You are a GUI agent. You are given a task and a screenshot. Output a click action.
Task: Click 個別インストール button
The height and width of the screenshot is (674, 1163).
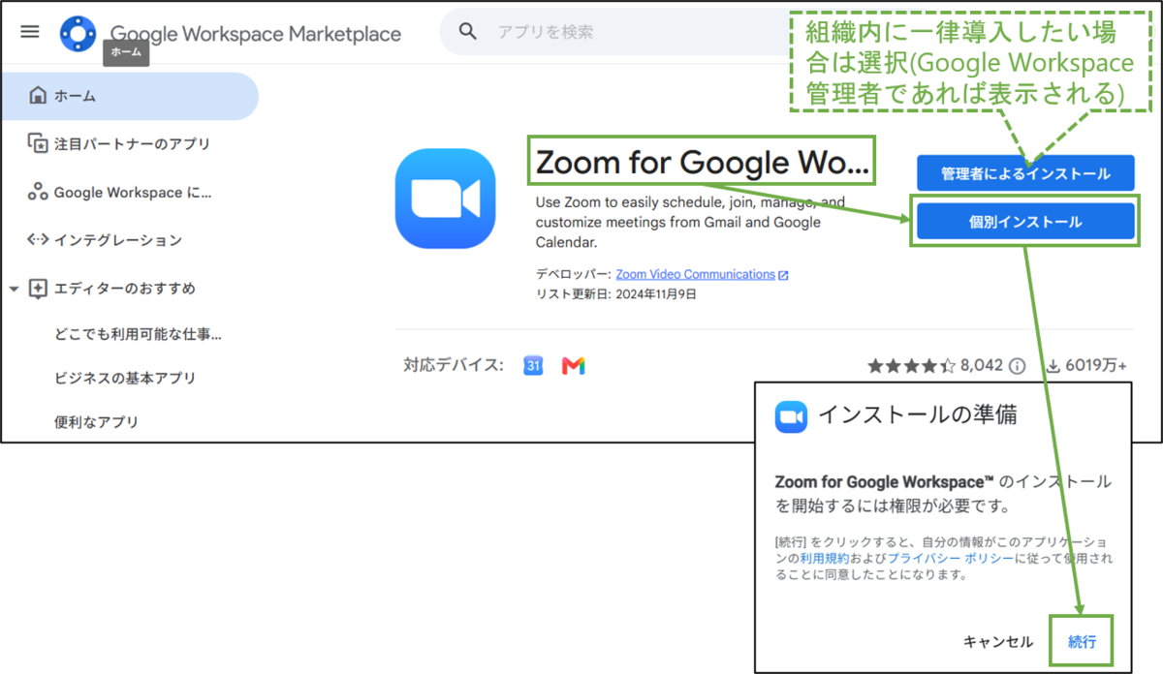pyautogui.click(x=1025, y=222)
